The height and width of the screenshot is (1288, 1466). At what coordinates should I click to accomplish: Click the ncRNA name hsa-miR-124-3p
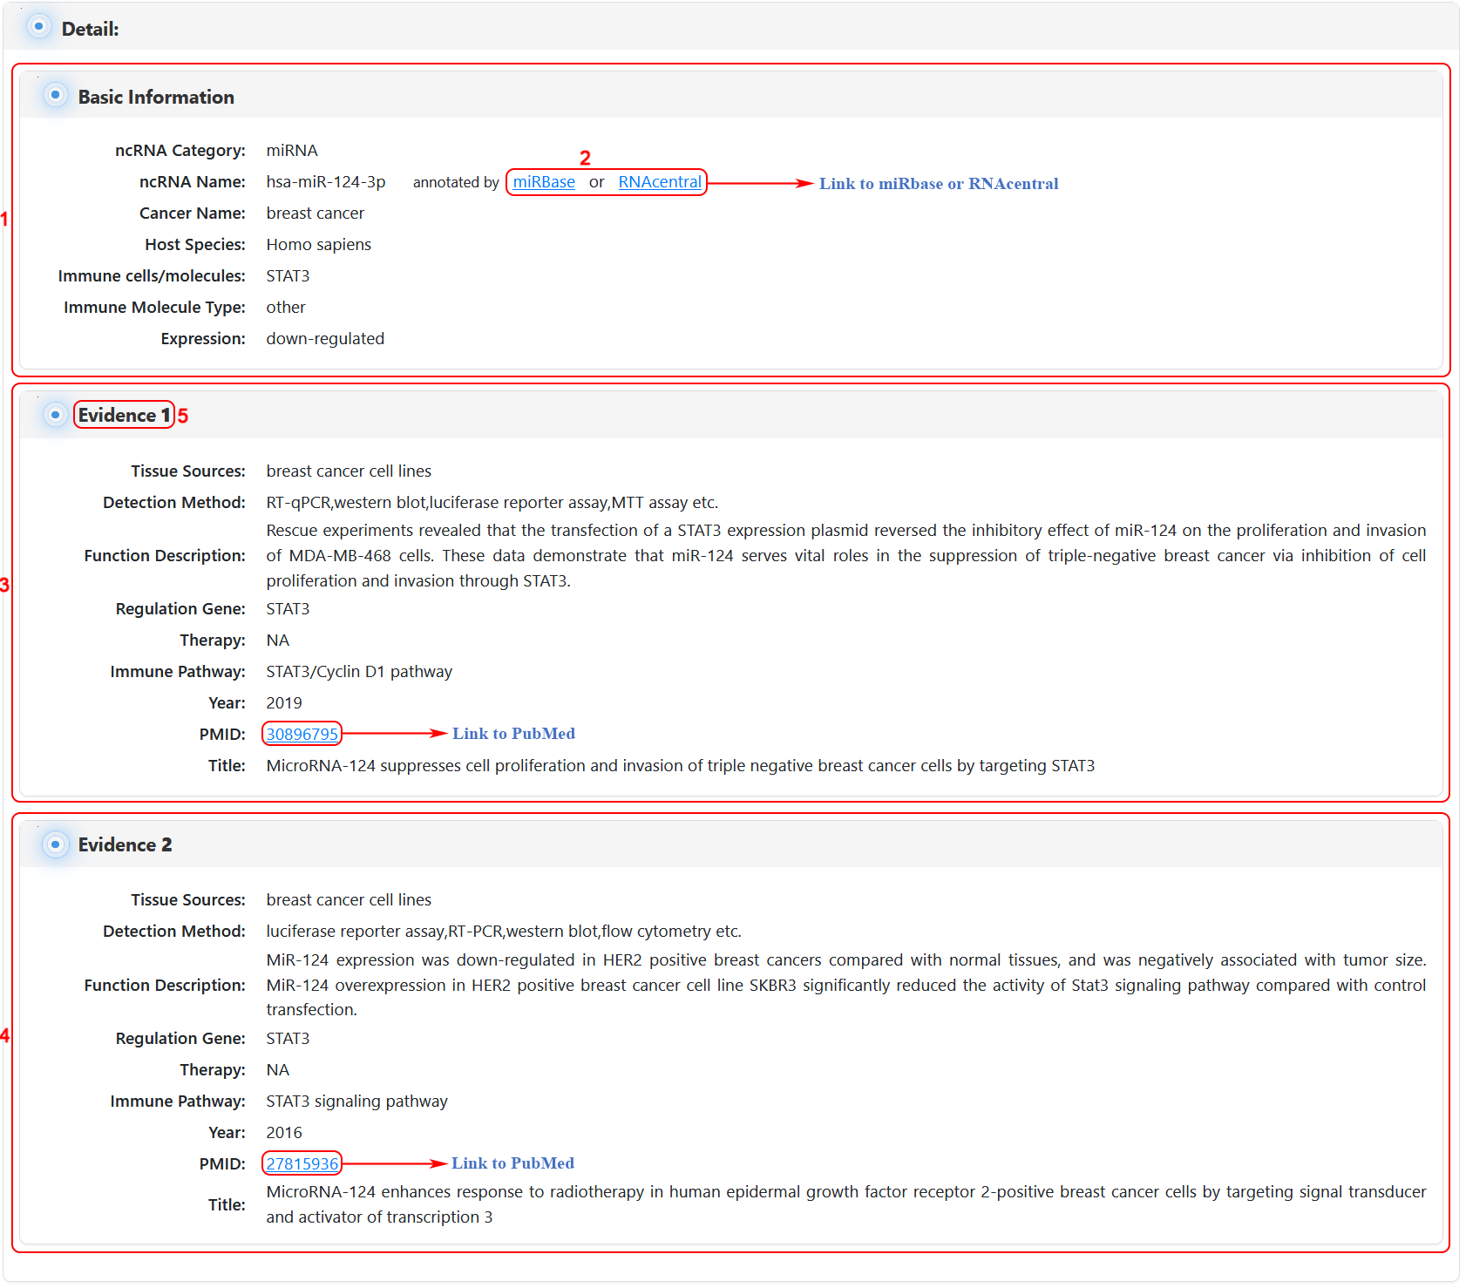(326, 182)
